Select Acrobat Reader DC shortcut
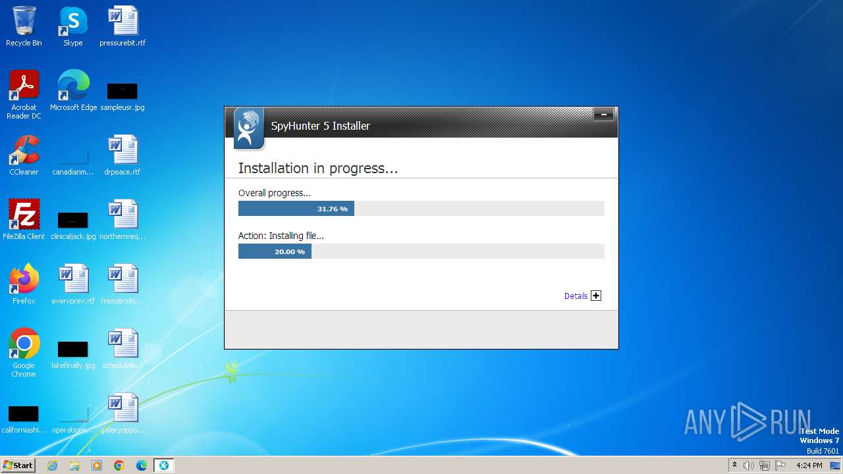This screenshot has width=843, height=474. coord(24,95)
